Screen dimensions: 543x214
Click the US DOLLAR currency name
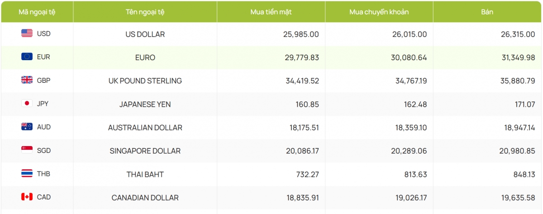145,34
